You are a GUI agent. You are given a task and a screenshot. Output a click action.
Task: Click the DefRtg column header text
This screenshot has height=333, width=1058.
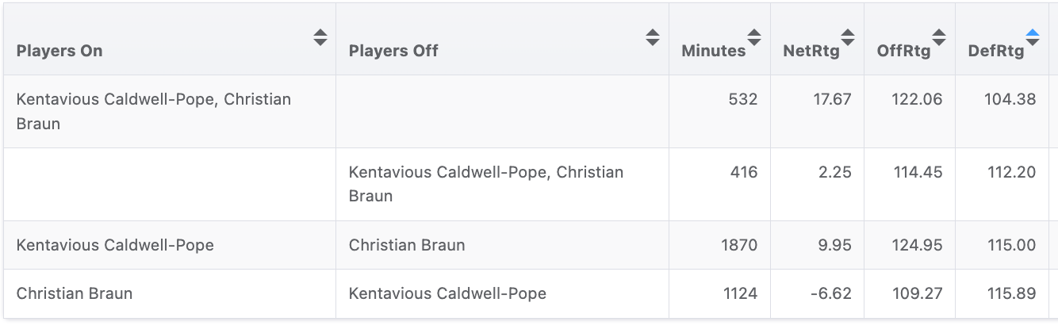click(x=996, y=51)
